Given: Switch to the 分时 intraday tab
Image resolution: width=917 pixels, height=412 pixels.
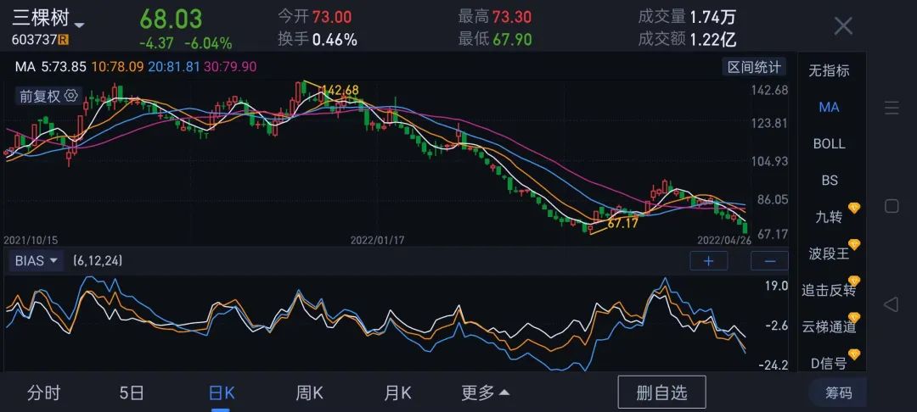Looking at the screenshot, I should click(44, 393).
